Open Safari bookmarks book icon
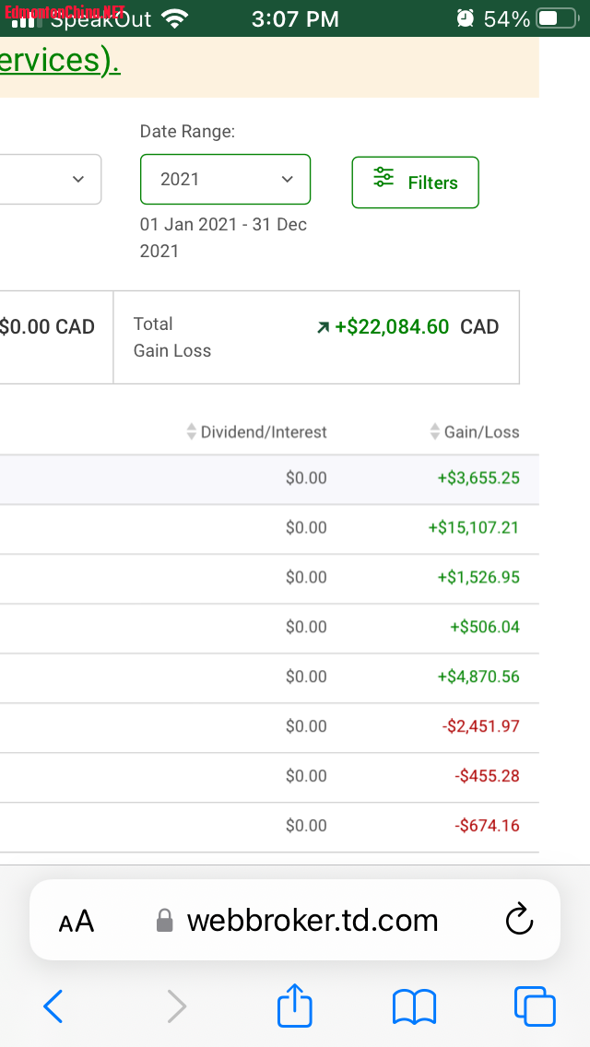 (414, 1006)
